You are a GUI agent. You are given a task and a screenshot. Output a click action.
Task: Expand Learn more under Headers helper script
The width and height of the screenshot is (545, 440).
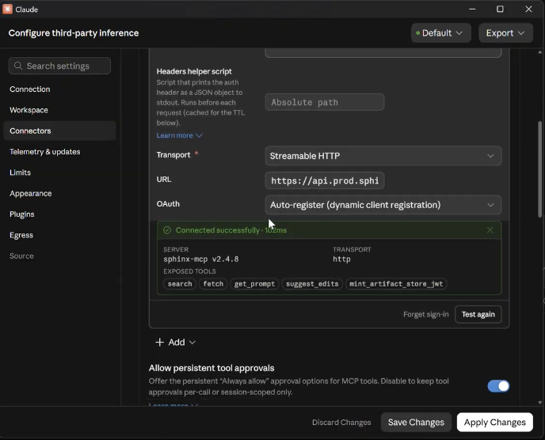click(179, 135)
